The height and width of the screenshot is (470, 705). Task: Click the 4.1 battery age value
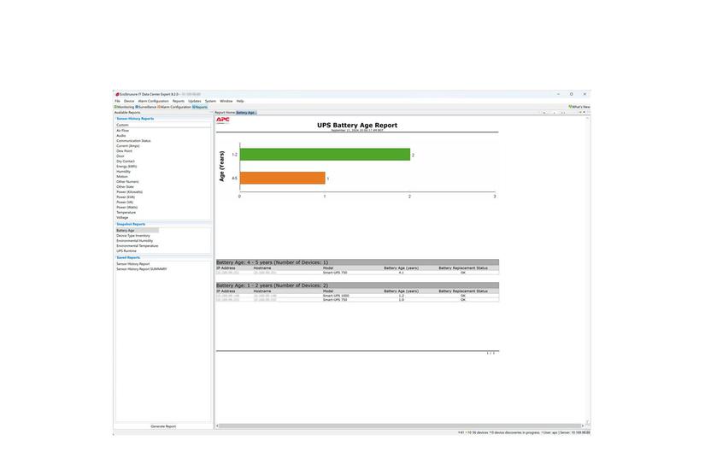[x=401, y=273]
